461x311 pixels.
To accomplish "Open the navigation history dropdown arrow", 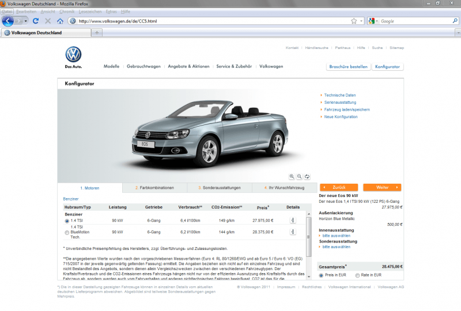I will (26, 21).
